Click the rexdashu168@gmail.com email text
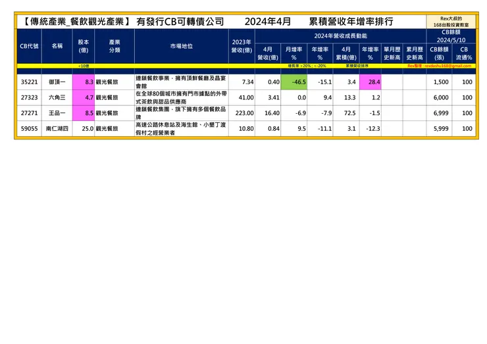Viewport: 487px width, 344px height. tap(448, 66)
